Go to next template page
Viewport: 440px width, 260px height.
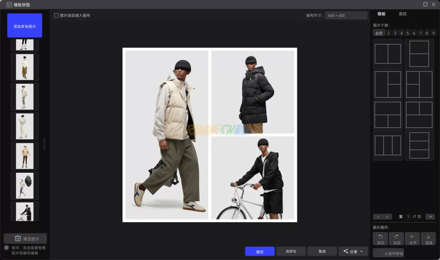pos(388,217)
